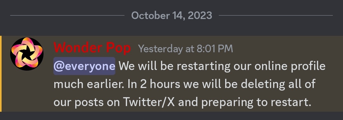The width and height of the screenshot is (343, 120).
Task: Click the Yesterday at 8:01 PM timestamp
Action: (x=185, y=49)
